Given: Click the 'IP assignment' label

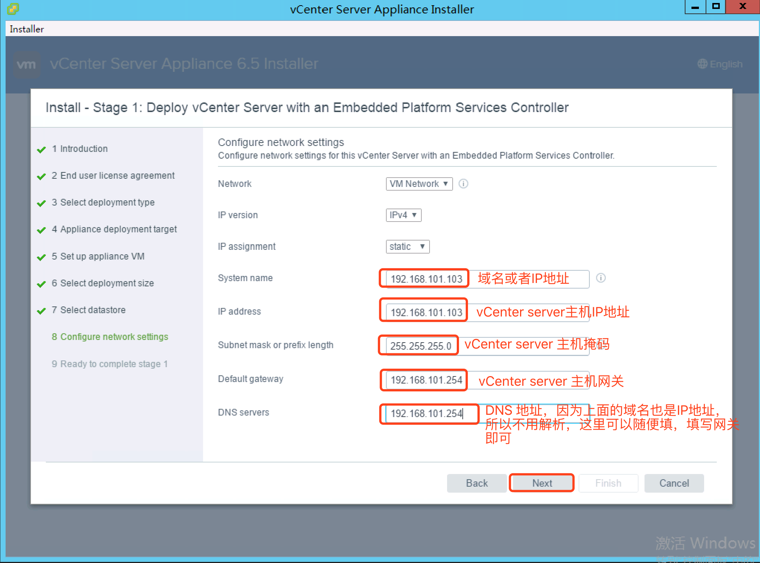Looking at the screenshot, I should pos(247,246).
